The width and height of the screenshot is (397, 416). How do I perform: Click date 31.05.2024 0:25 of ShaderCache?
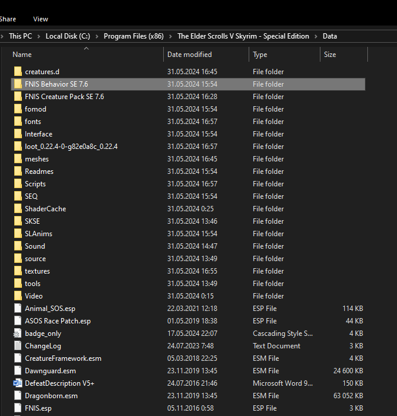coord(190,209)
